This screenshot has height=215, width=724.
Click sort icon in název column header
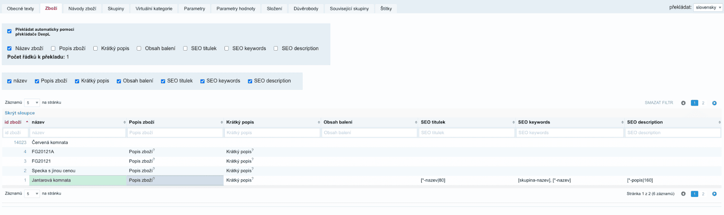(124, 122)
